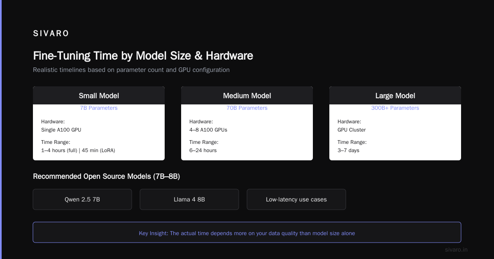
Task: Click 'Hardware:' label in Small Model card
Action: pos(53,122)
